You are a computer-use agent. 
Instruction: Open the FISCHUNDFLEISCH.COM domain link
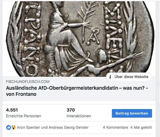coord(28,82)
